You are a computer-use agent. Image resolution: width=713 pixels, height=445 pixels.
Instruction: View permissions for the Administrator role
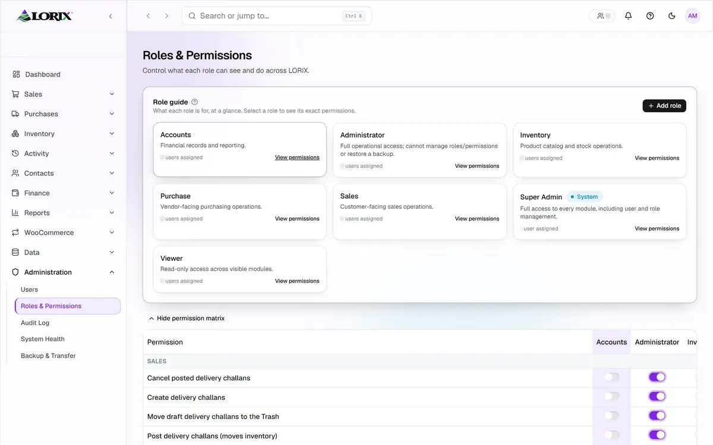pyautogui.click(x=477, y=166)
